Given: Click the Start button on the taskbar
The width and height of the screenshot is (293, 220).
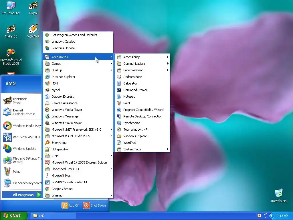Looking at the screenshot, I should click(x=14, y=216).
